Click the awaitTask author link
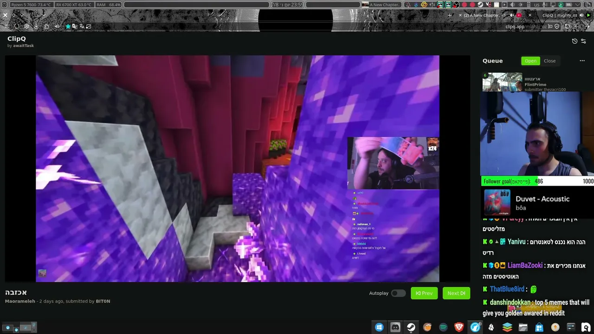 (23, 46)
